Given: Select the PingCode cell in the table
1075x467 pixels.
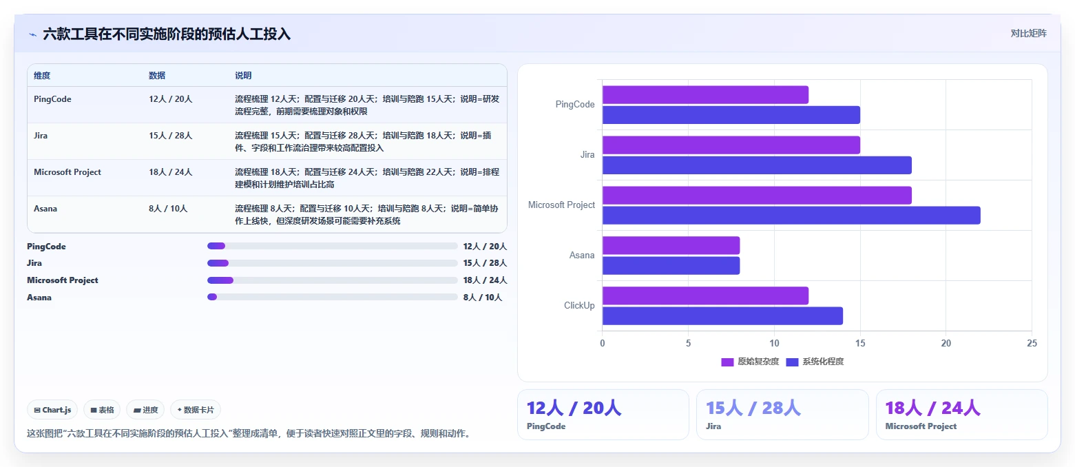Looking at the screenshot, I should [x=52, y=99].
